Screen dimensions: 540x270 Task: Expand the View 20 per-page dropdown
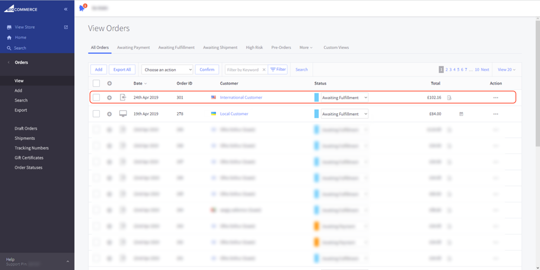[x=506, y=69]
